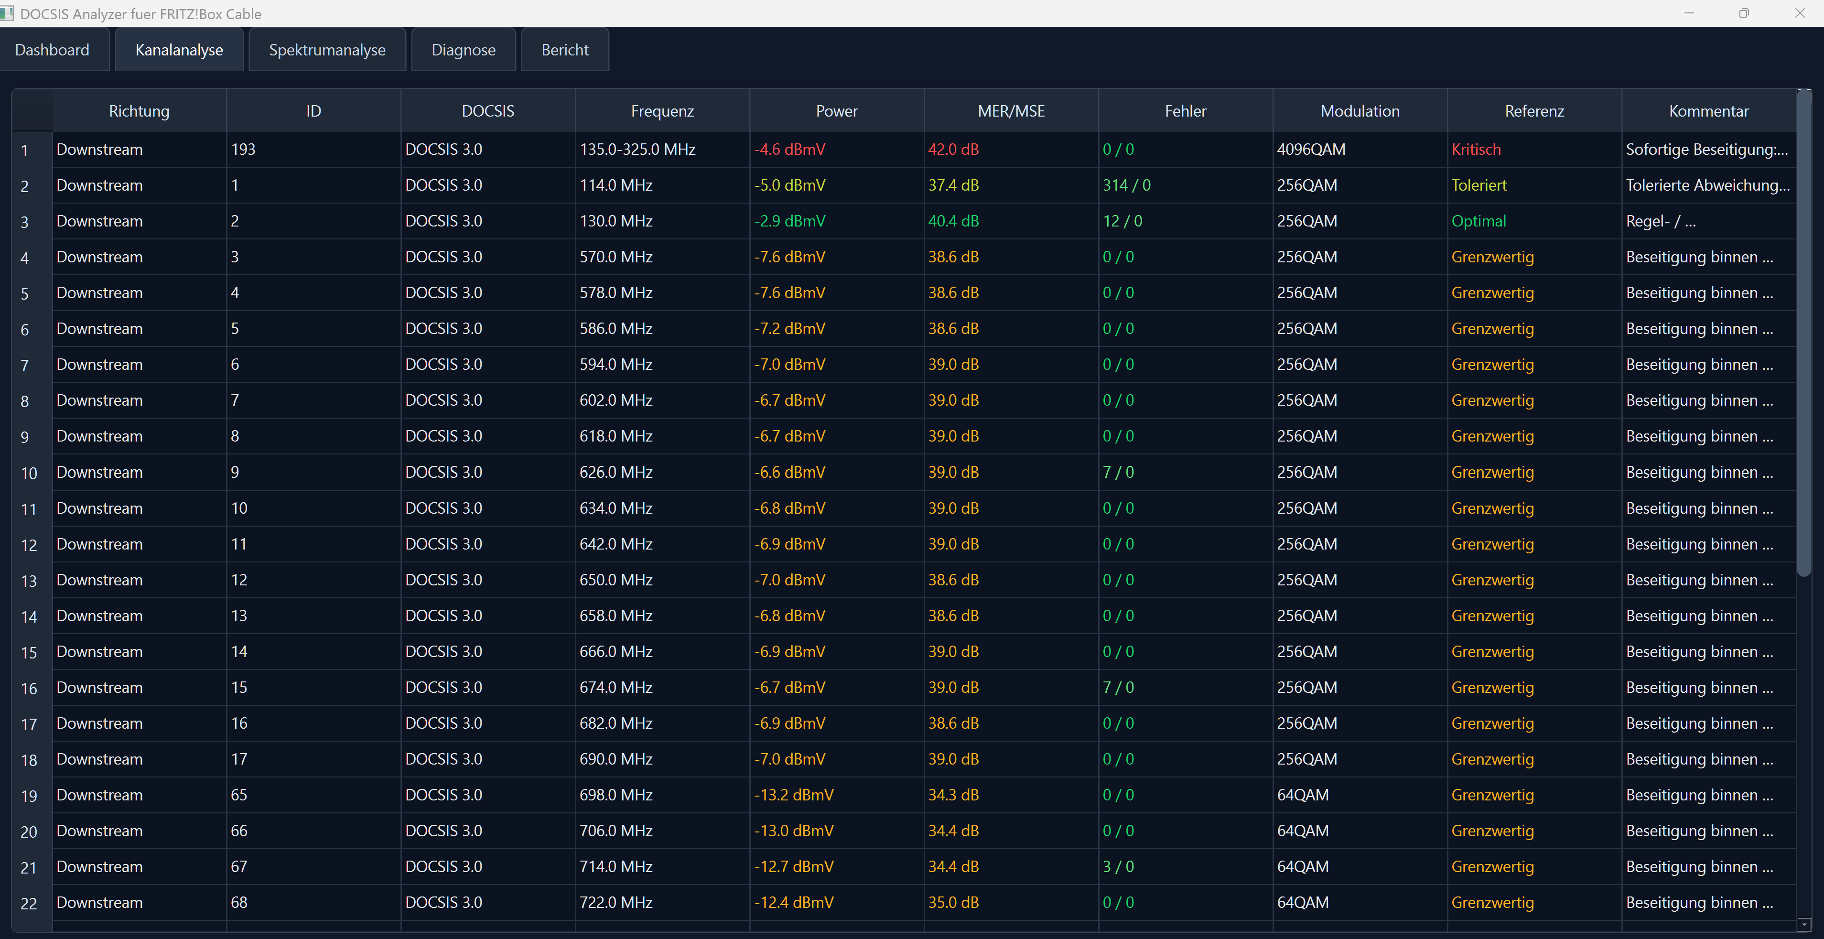
Task: Close the DOCSIS Analyzer window
Action: click(1799, 13)
